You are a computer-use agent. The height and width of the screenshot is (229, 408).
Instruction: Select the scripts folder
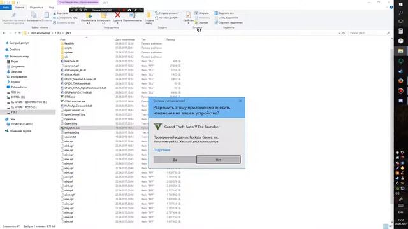pyautogui.click(x=68, y=48)
